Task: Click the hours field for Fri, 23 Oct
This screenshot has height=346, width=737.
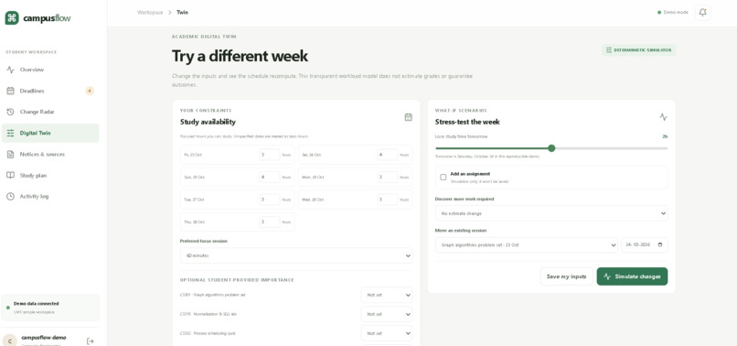Action: point(270,155)
